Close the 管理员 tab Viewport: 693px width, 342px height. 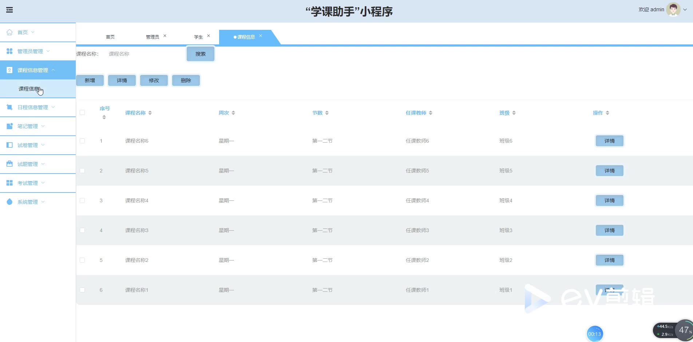coord(165,36)
